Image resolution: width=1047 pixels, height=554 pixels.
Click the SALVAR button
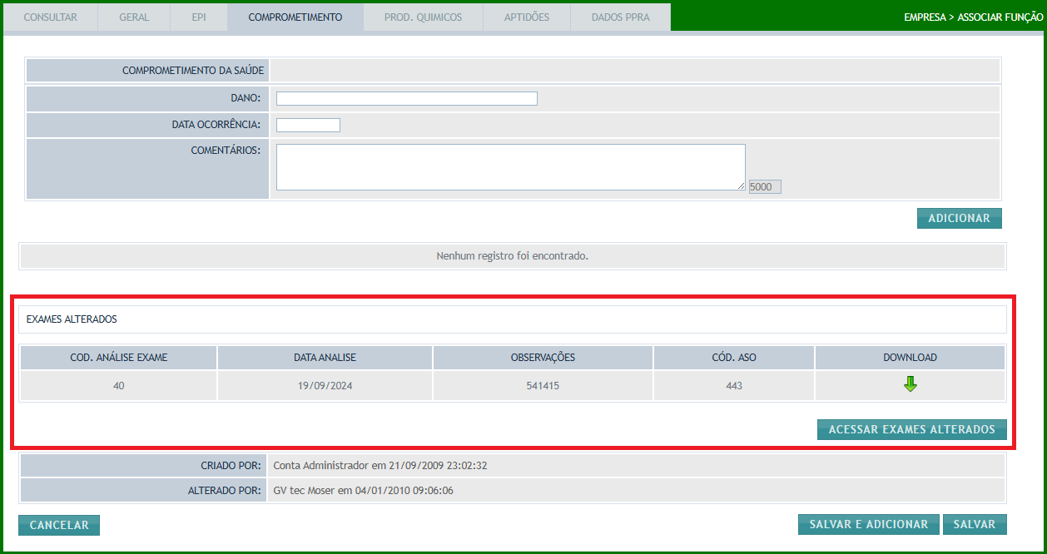coord(975,524)
